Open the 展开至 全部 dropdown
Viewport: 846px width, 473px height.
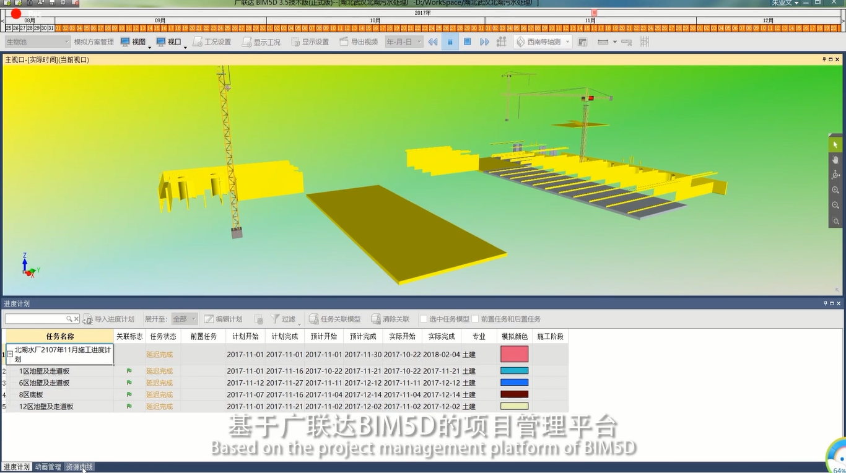click(185, 319)
